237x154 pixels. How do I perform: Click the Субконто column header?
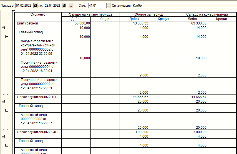38,14
